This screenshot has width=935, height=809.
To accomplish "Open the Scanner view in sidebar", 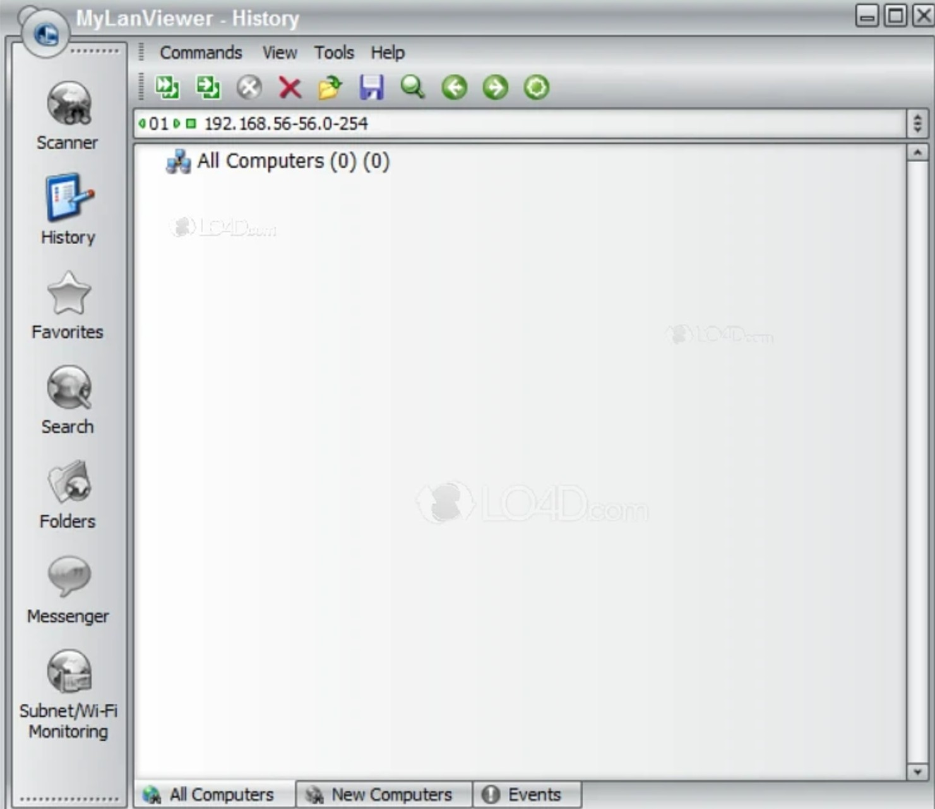I will pos(68,115).
